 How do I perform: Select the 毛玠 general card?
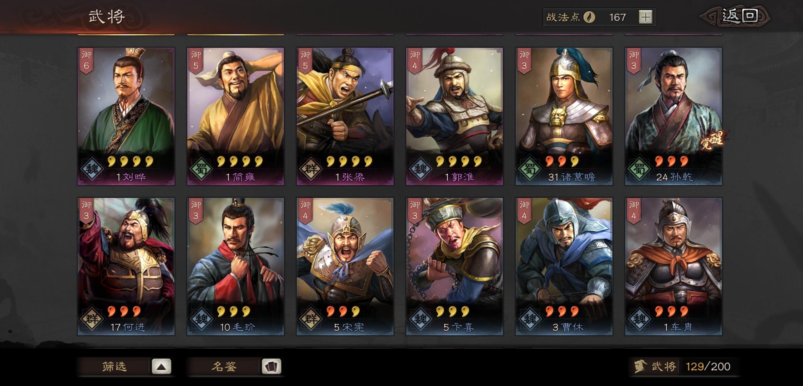click(235, 267)
